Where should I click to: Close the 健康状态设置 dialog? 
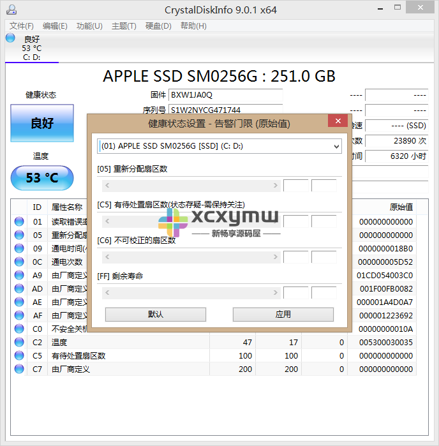click(338, 121)
